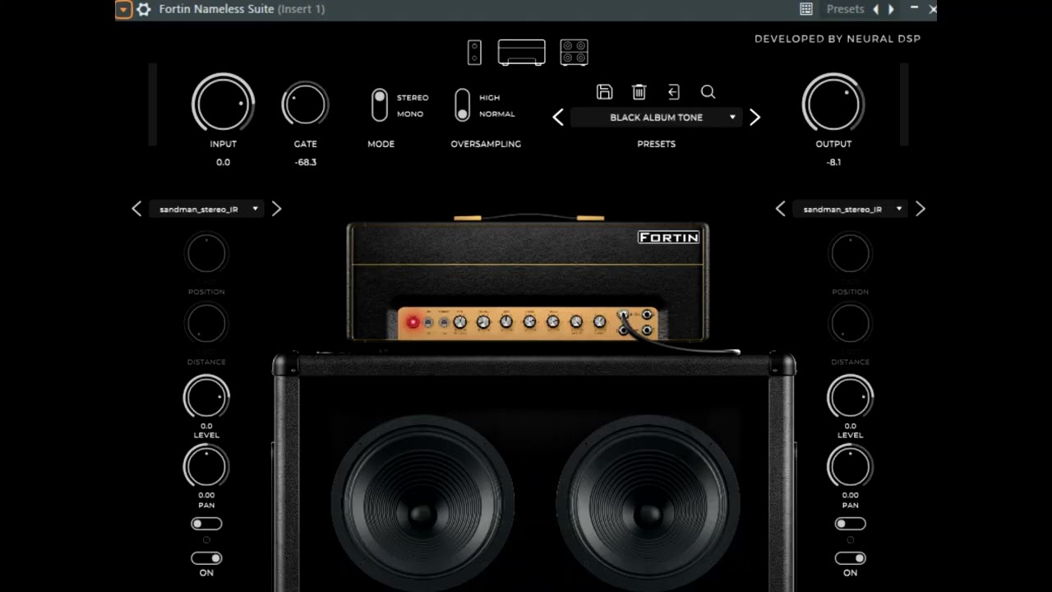The width and height of the screenshot is (1052, 592).
Task: Minimize the Fortin Nameless Suite window
Action: coord(914,8)
